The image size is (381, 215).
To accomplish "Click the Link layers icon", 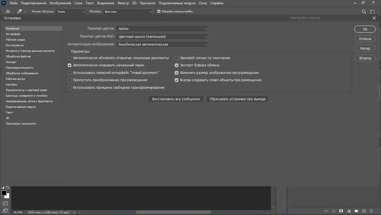I will coord(326,211).
